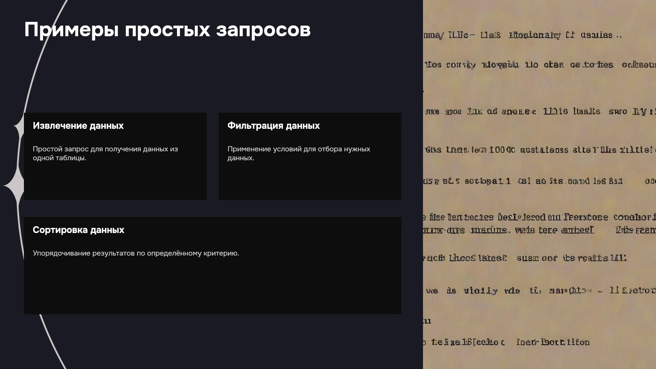Select the Извлечение данных card heading
The height and width of the screenshot is (369, 656).
click(78, 126)
